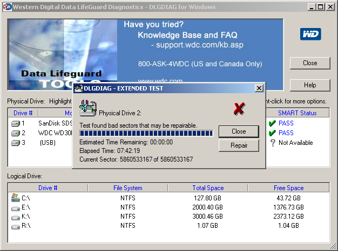Click the drive test tool icon beside Physical Drive 2
The height and width of the screenshot is (251, 338).
88,108
